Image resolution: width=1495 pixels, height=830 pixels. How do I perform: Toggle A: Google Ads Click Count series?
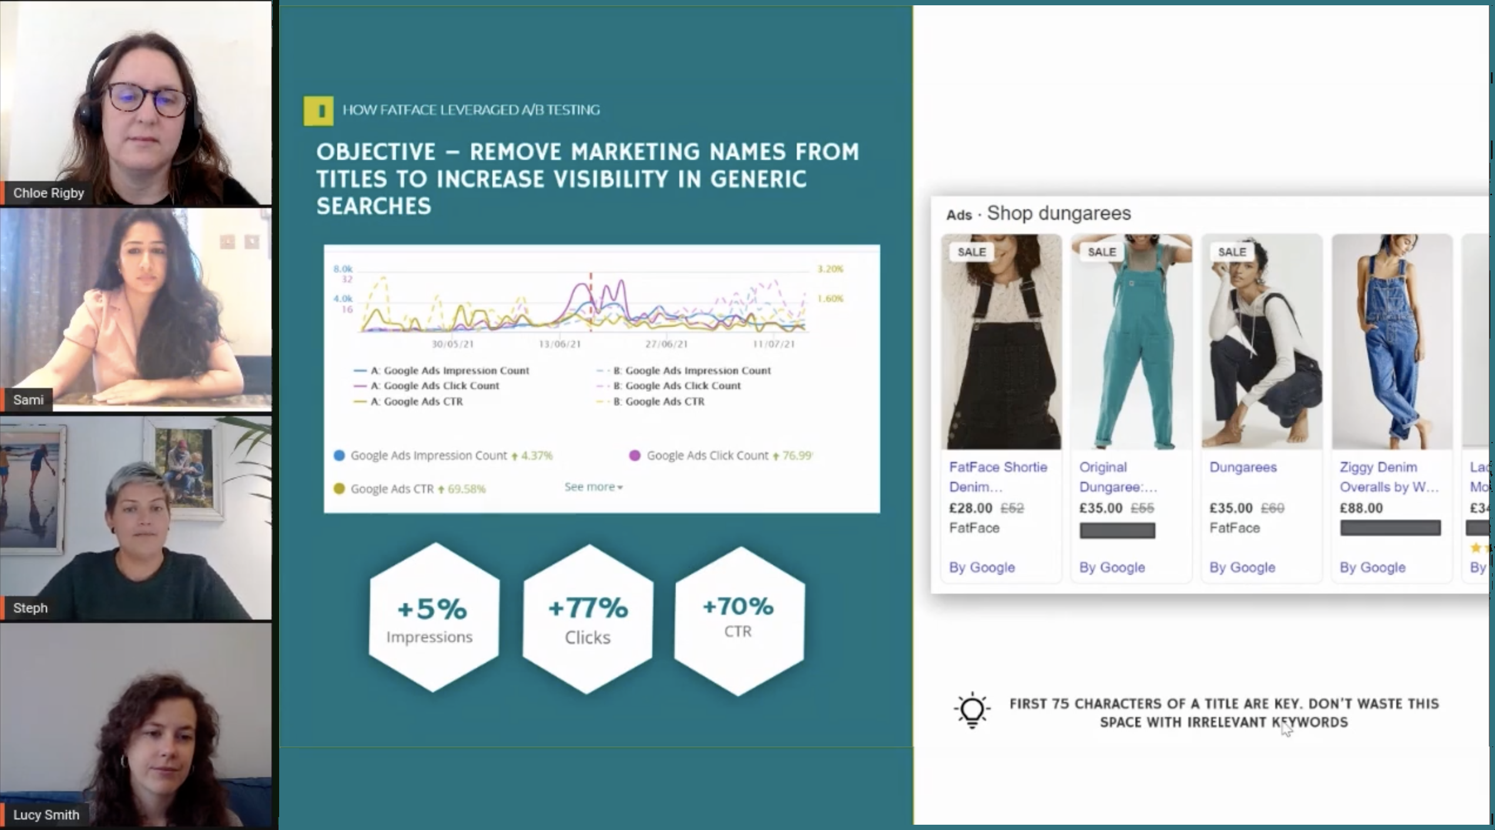pos(434,386)
